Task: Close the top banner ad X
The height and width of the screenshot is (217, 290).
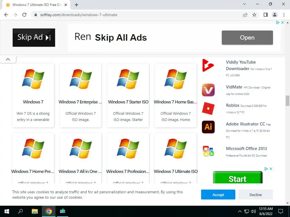Action: click(x=282, y=22)
